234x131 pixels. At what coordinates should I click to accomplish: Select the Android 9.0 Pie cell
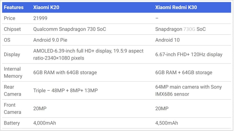point(51,40)
